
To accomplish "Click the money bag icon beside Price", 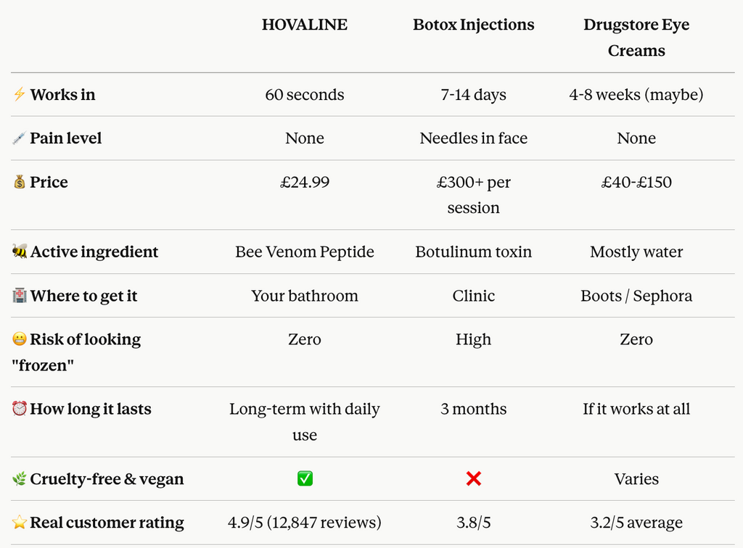I will [x=20, y=182].
